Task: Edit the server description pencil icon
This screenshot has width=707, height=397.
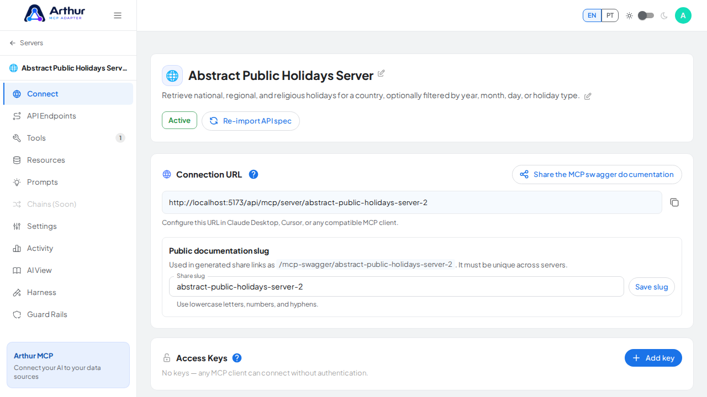Action: click(588, 96)
